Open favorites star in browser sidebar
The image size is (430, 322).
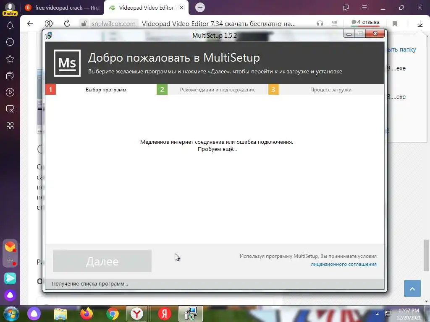(10, 59)
